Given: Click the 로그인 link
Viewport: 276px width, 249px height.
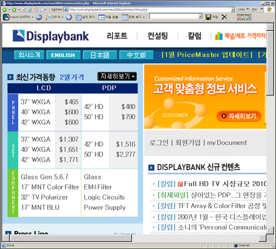Looking at the screenshot, I should point(159,142).
